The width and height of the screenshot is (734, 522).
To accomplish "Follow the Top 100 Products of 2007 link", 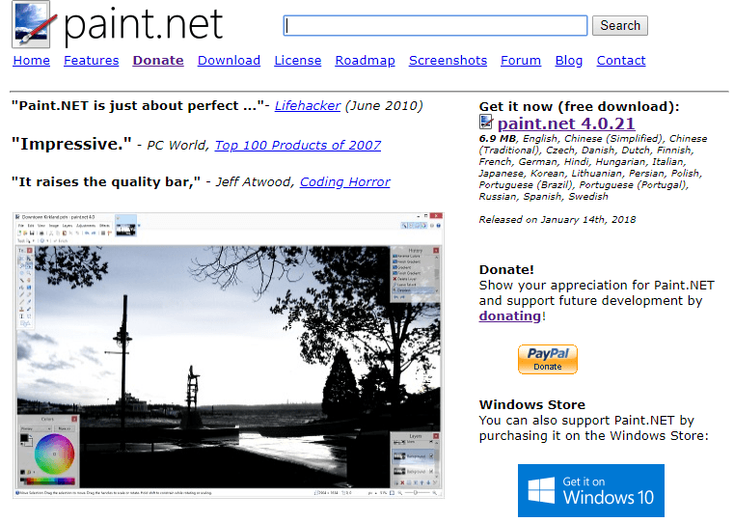I will pyautogui.click(x=297, y=145).
